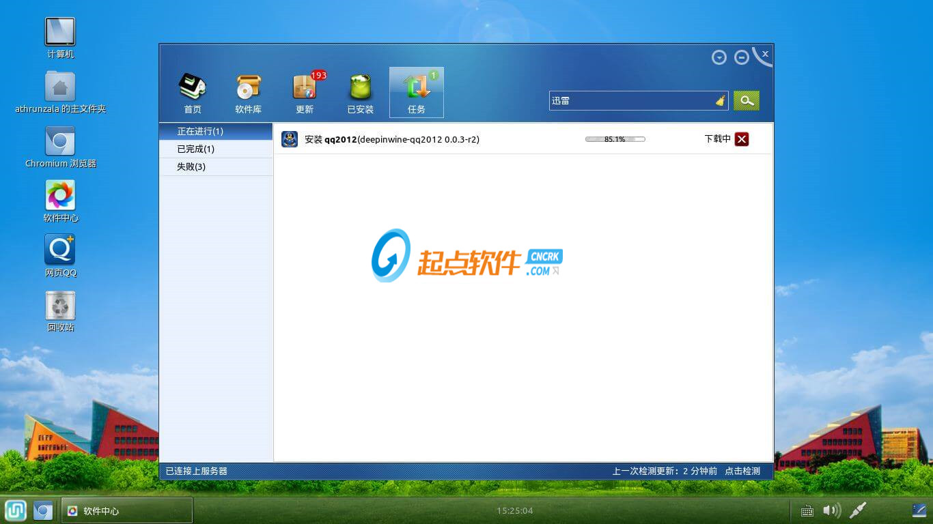Select the 网页QQ desktop icon
933x524 pixels.
60,256
